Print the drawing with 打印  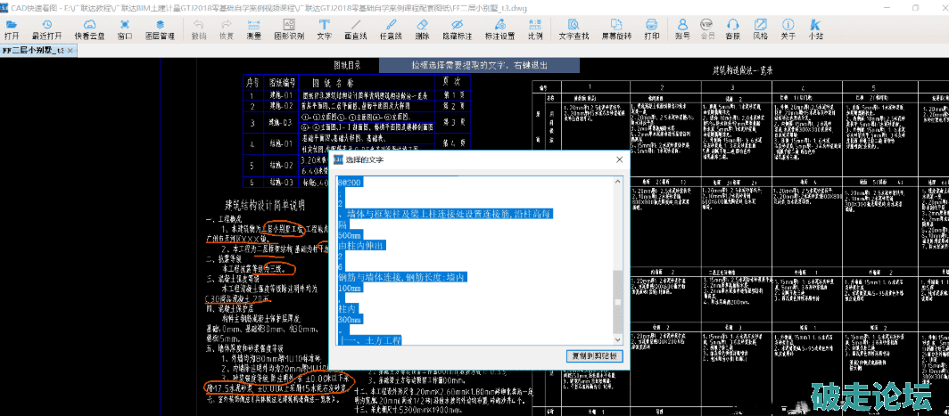pyautogui.click(x=652, y=27)
